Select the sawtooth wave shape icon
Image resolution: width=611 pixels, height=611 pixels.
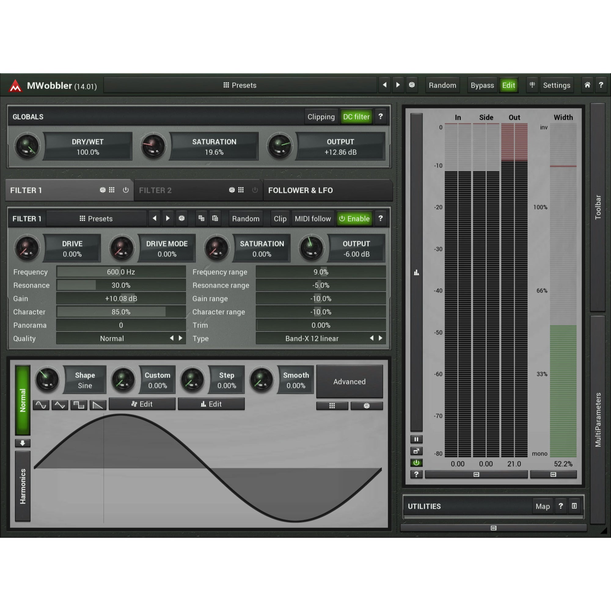tap(98, 405)
